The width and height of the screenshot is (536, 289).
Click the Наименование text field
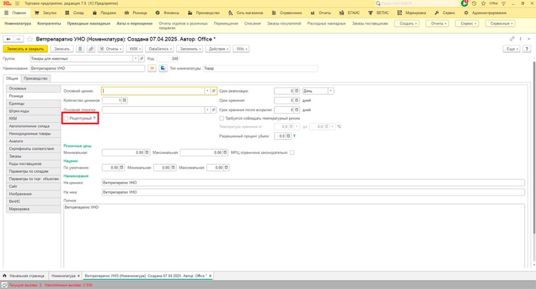click(x=87, y=68)
